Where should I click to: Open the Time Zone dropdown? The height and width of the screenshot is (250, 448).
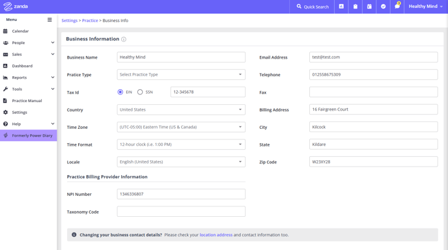181,127
